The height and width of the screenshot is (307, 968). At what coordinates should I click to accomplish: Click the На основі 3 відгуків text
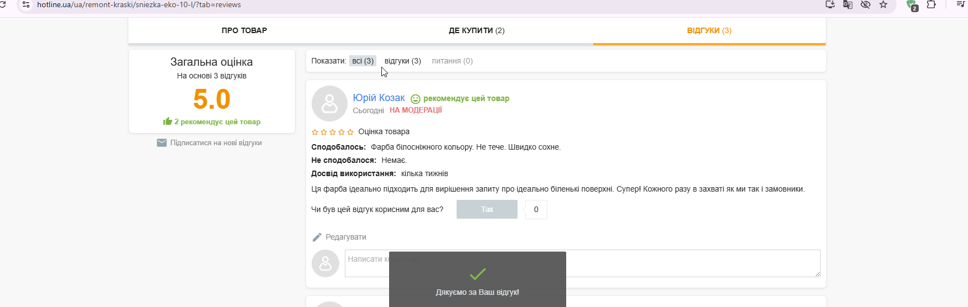(x=211, y=76)
